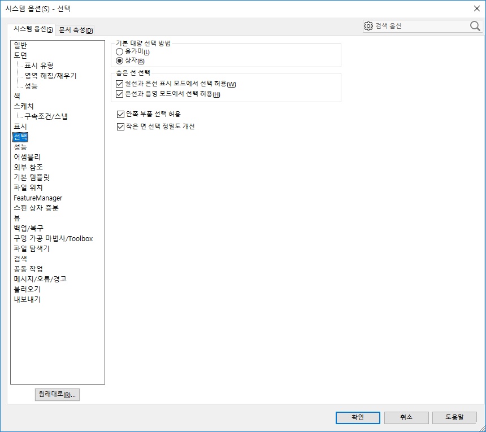
Task: Select 메시지/오류/경고 tree item
Action: [x=40, y=279]
